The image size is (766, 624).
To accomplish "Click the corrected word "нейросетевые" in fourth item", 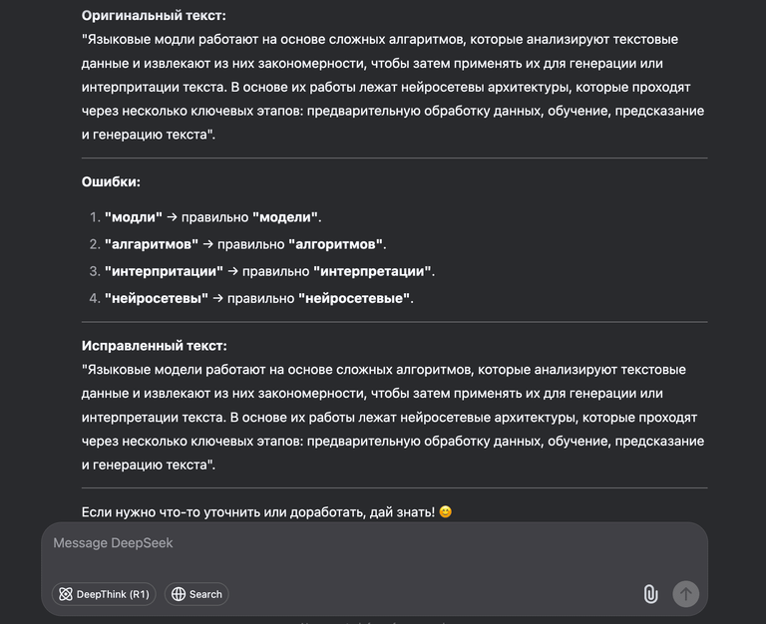I will (355, 298).
